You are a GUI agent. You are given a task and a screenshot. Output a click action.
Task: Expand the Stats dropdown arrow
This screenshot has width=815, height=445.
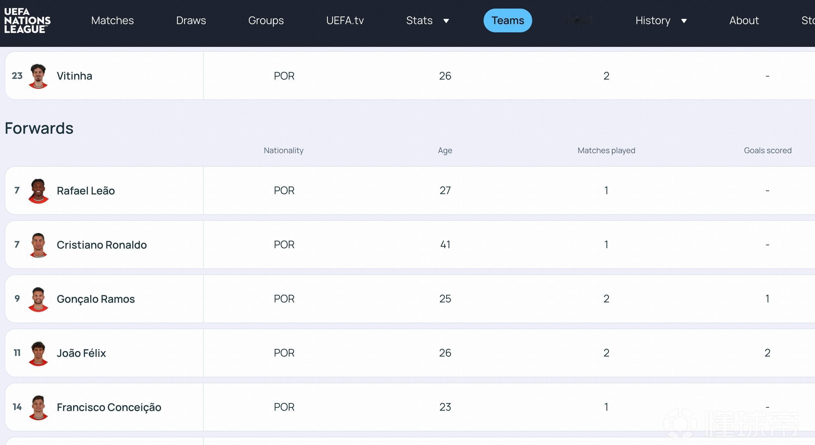(x=446, y=21)
